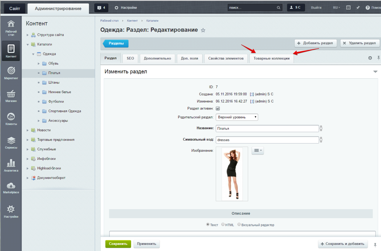This screenshot has width=381, height=251.
Task: Add page to favorites with star icon
Action: [x=203, y=30]
